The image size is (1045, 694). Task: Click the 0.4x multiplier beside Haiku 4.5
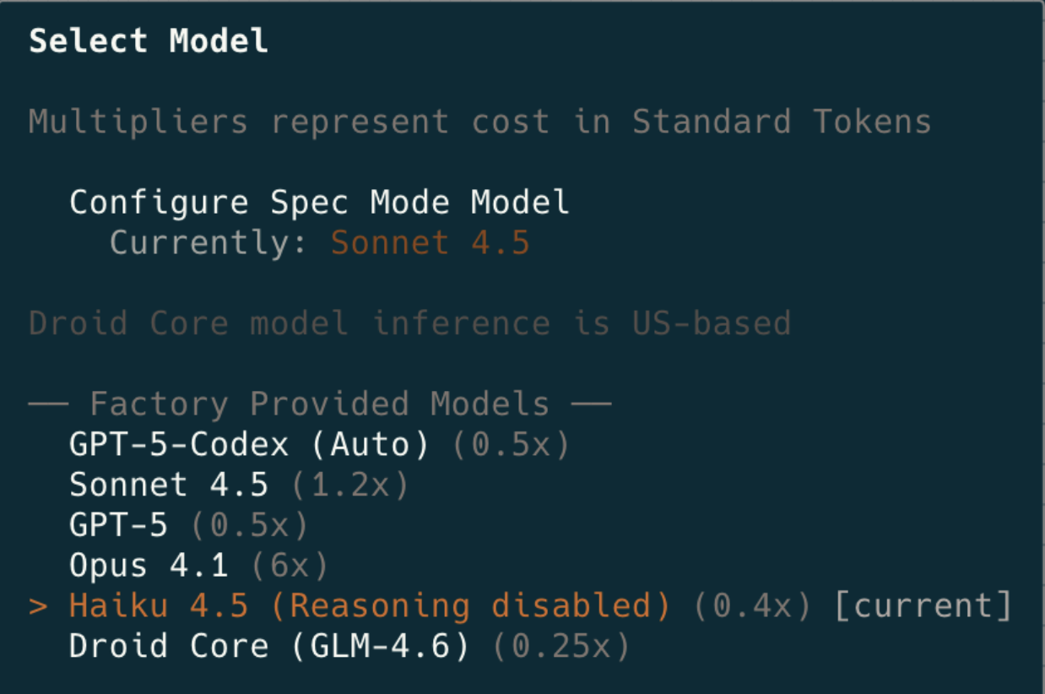[752, 606]
